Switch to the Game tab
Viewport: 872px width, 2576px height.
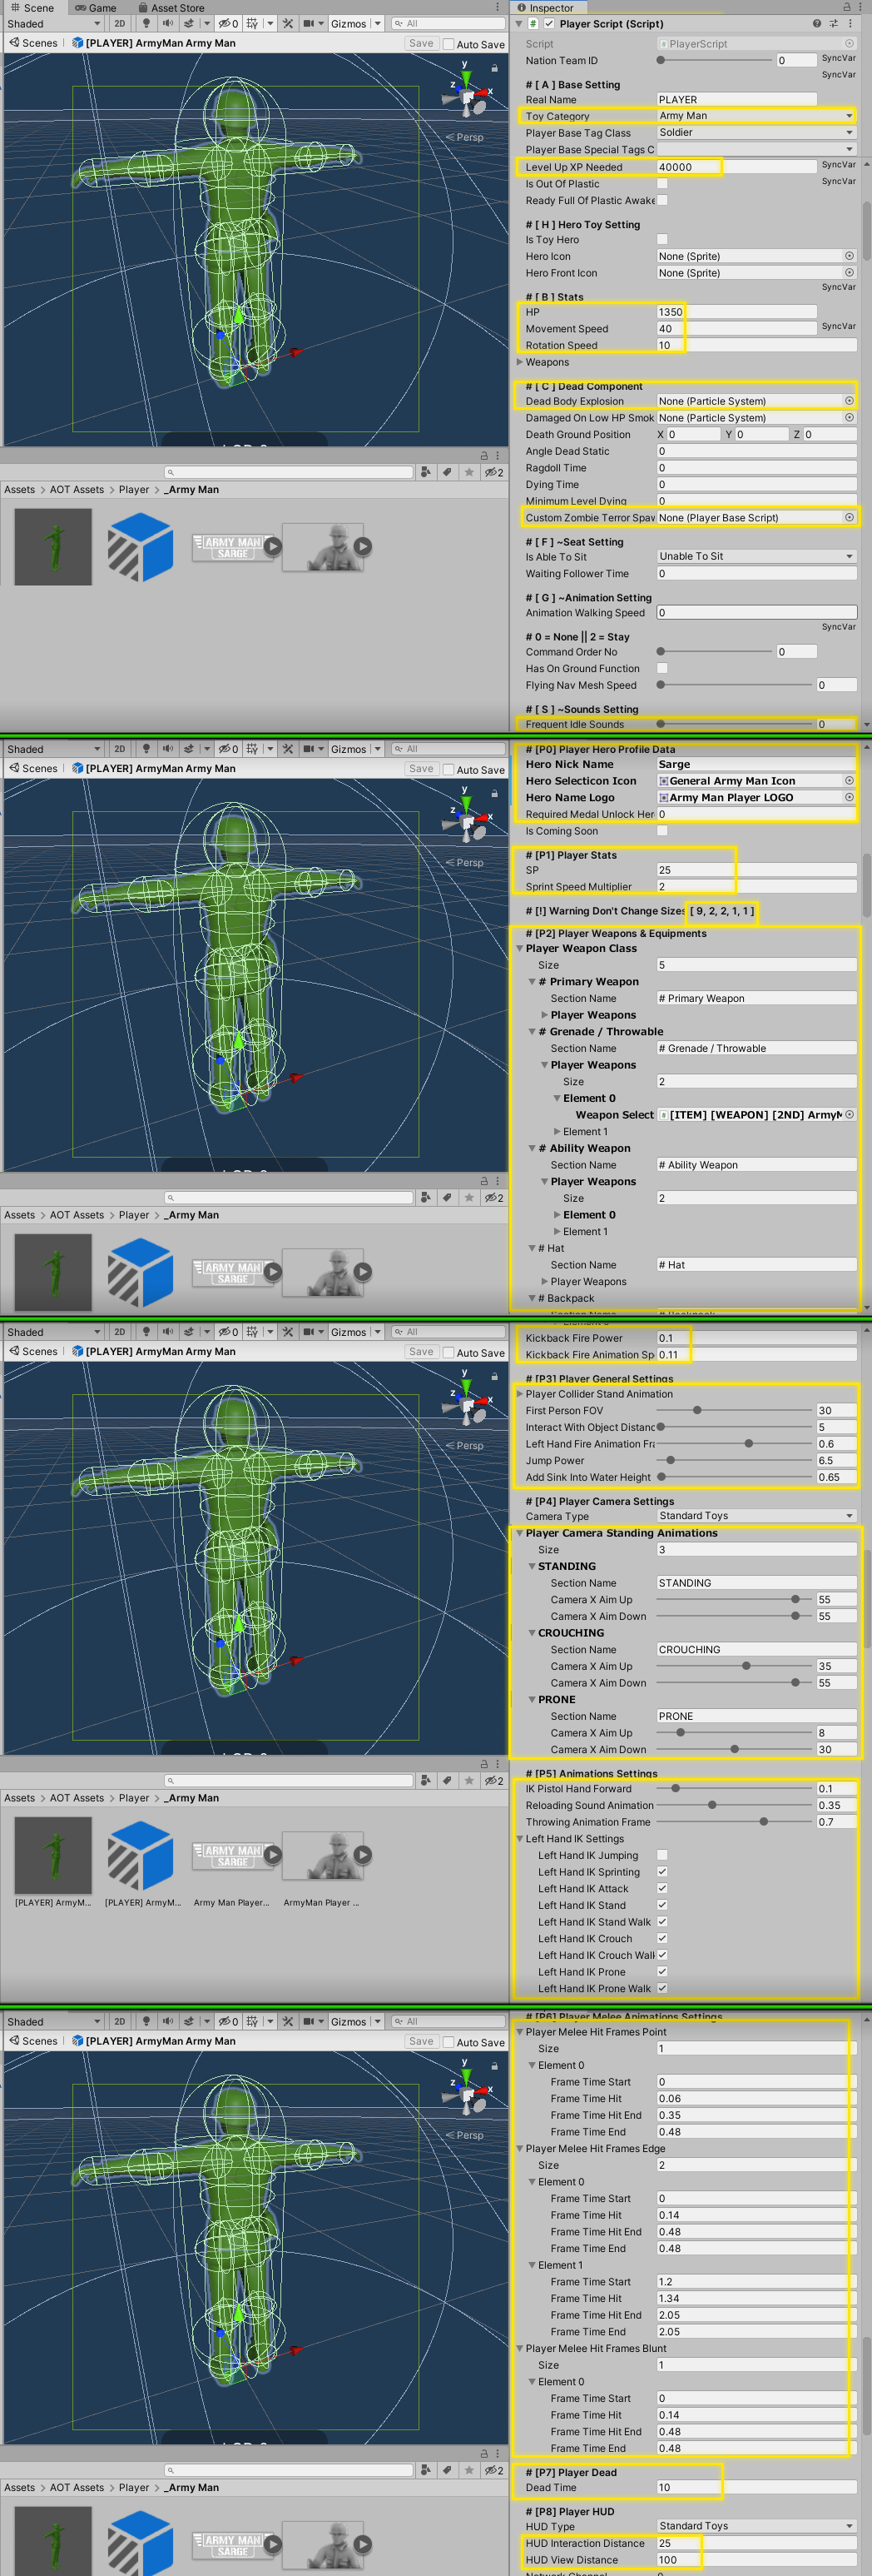[x=95, y=8]
